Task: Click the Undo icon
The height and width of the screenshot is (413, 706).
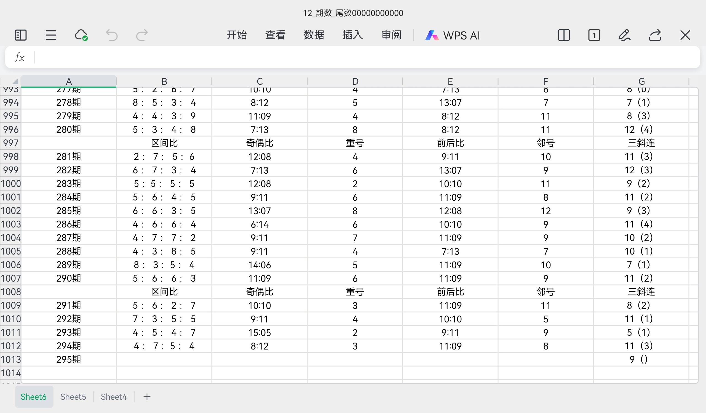Action: tap(111, 35)
